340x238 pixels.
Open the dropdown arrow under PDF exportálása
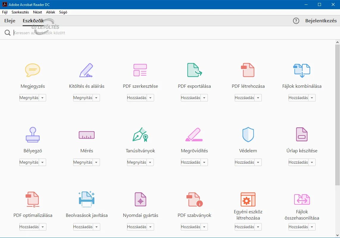[204, 98]
